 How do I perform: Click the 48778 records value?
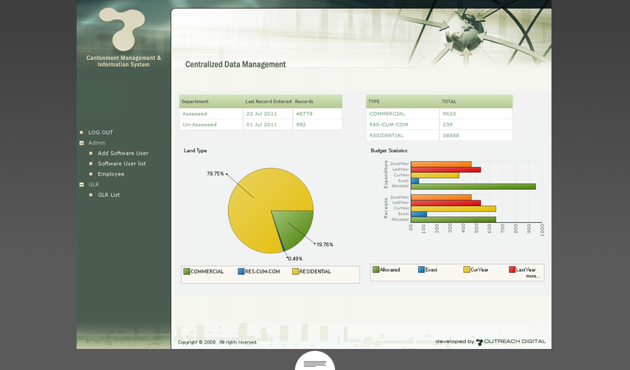point(304,114)
